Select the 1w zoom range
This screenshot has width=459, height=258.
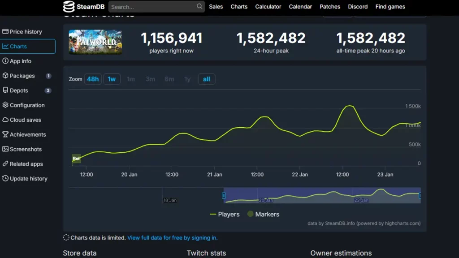tap(112, 79)
